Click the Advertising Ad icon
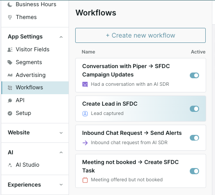 pyautogui.click(x=10, y=75)
